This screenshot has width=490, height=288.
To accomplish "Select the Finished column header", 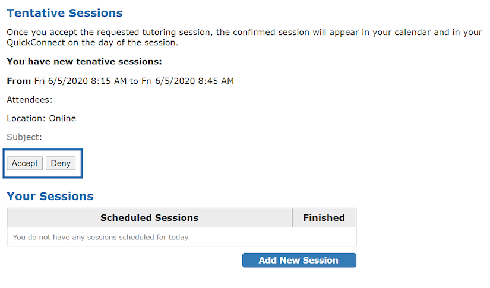I will coord(324,218).
